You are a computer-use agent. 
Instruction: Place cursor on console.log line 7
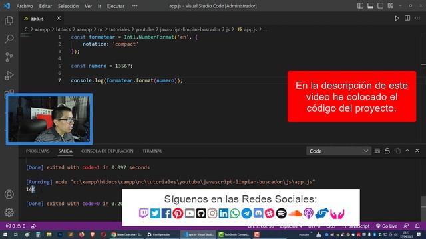click(127, 80)
